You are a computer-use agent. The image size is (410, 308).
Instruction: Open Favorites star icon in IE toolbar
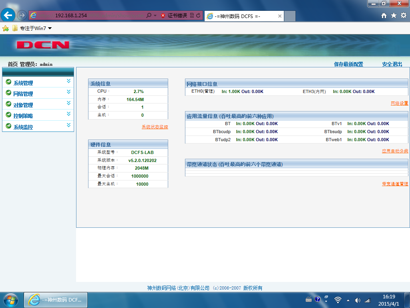point(394,16)
